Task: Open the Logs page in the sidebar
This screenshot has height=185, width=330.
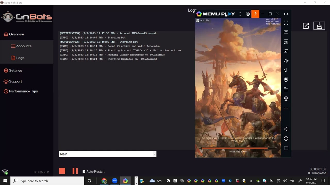Action: [18, 58]
